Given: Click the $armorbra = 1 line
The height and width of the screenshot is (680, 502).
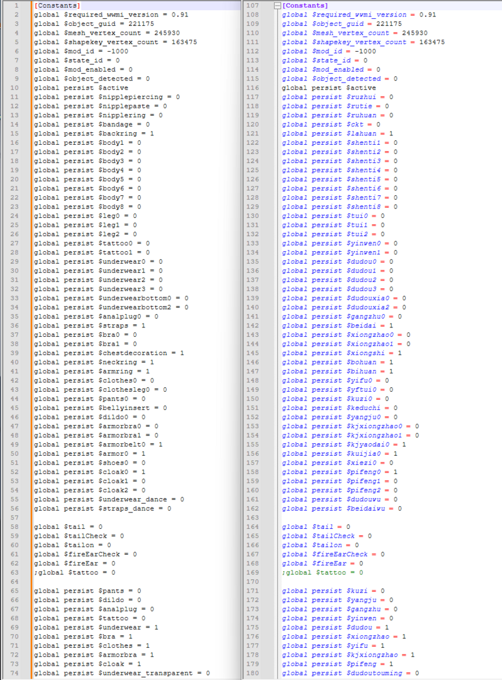Looking at the screenshot, I should 94,655.
